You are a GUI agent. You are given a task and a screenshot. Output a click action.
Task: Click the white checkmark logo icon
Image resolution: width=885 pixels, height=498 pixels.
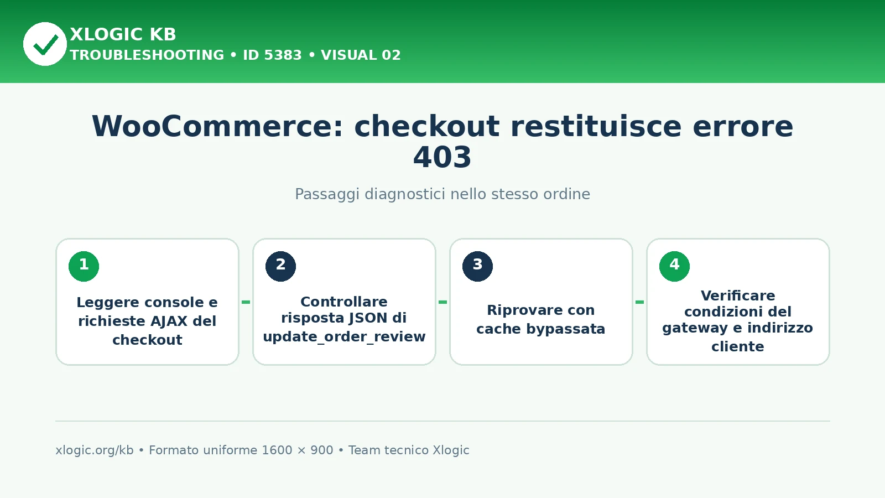pos(45,44)
